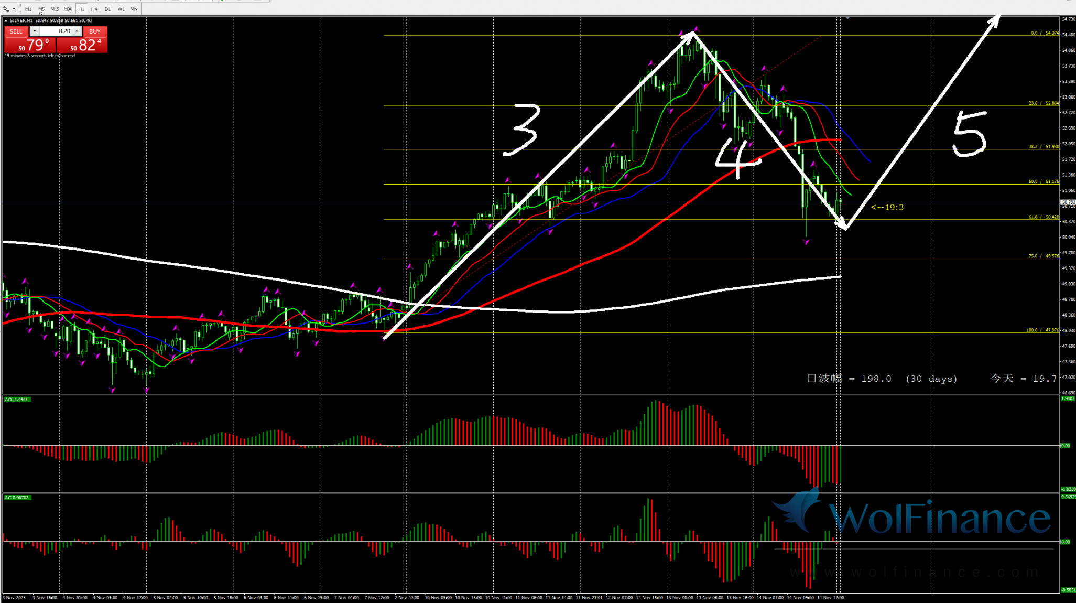This screenshot has height=603, width=1076.
Task: Collapse one-click trading panel triangle
Action: pyautogui.click(x=6, y=20)
